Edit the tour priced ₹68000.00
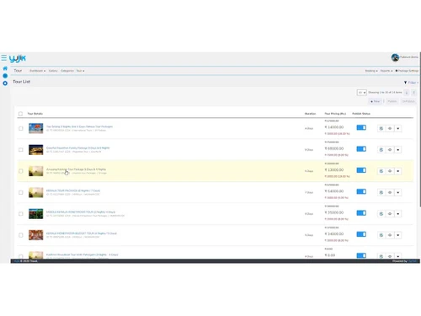This screenshot has width=421, height=316. [381, 150]
